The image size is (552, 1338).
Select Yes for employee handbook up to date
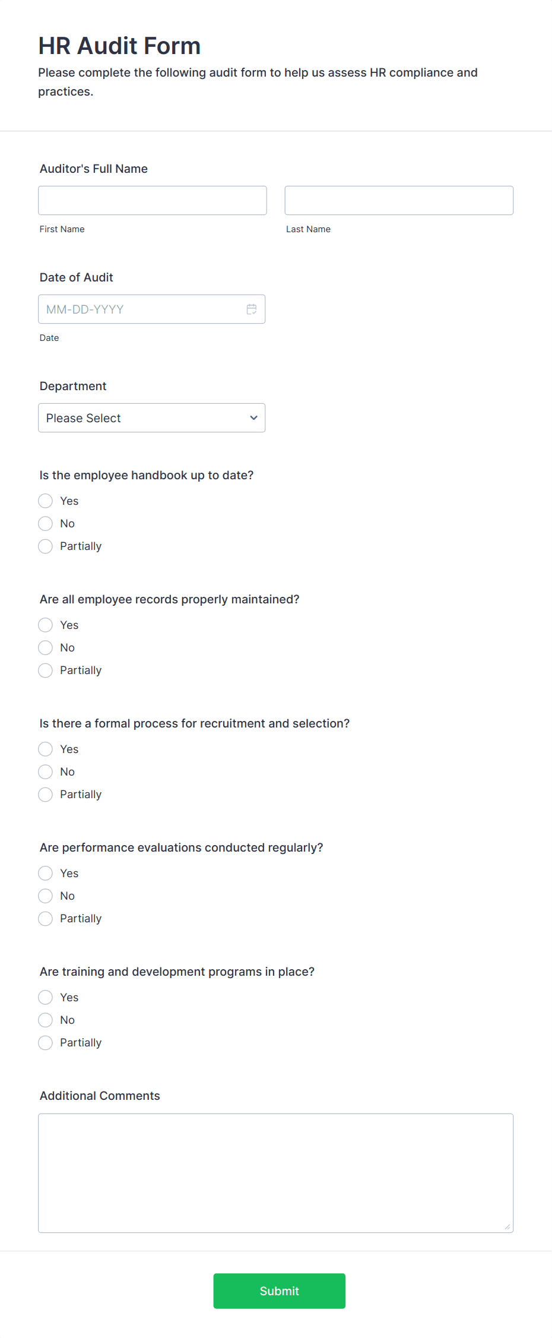pos(45,501)
